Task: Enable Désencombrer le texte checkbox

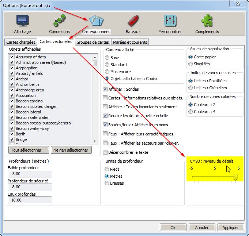Action: pyautogui.click(x=106, y=152)
